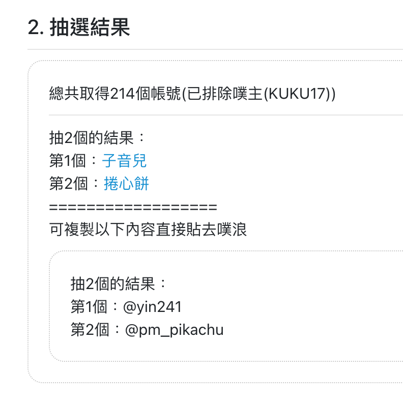403x400 pixels.
Task: Click the @yin241 username text
Action: (x=153, y=307)
